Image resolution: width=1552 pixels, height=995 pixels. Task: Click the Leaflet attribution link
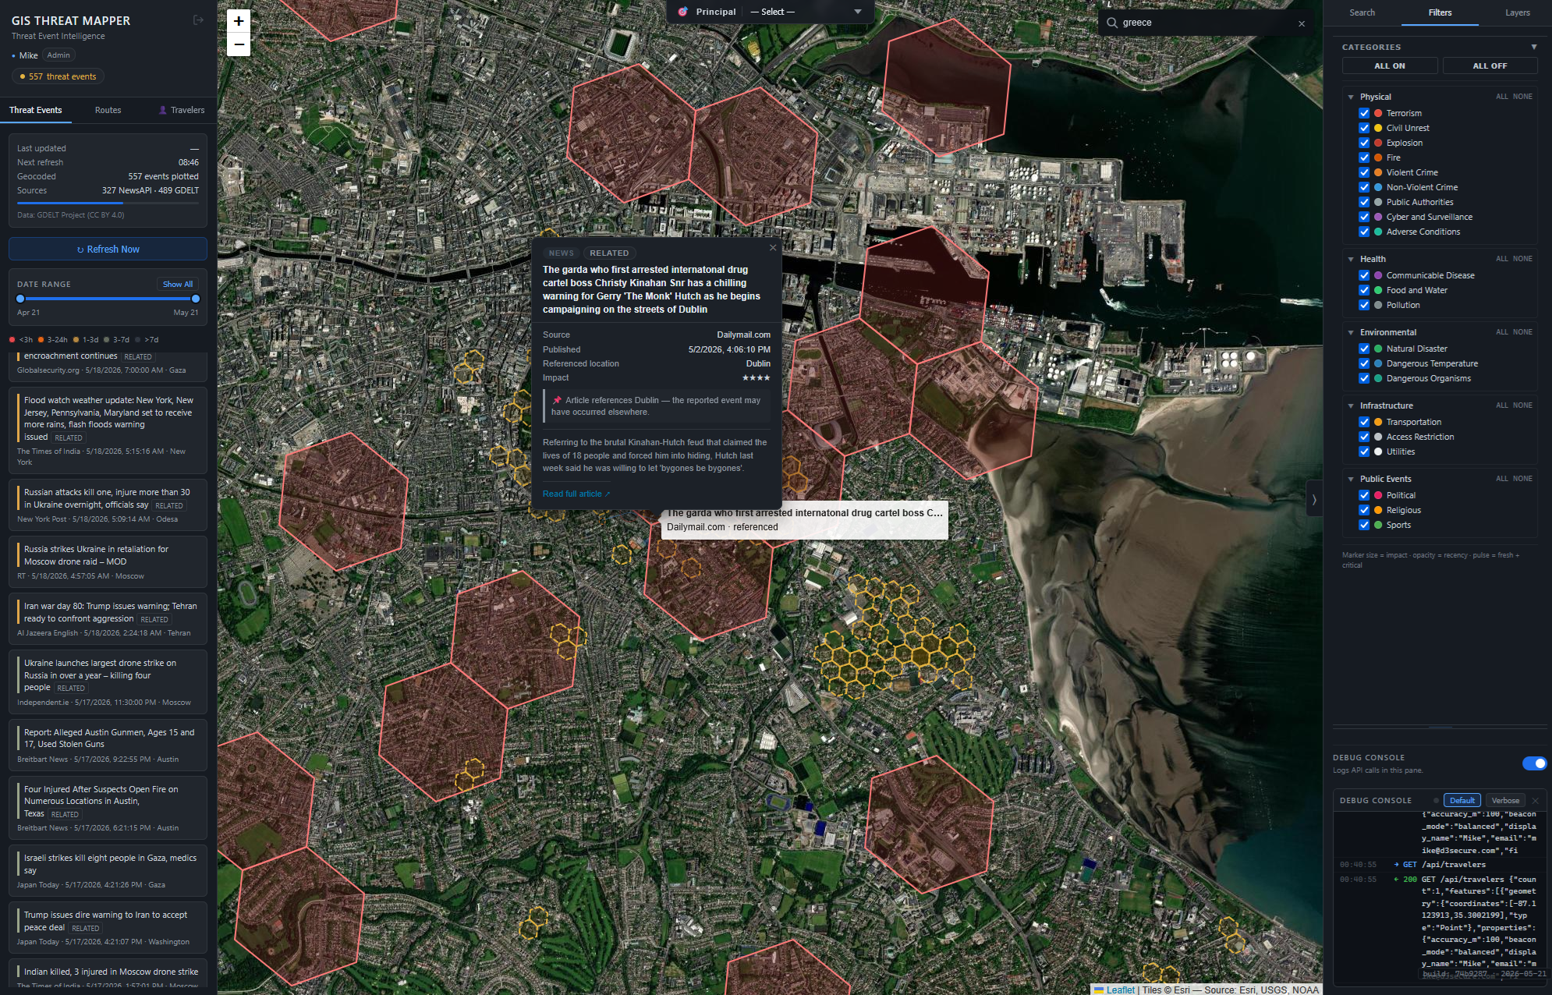1120,990
